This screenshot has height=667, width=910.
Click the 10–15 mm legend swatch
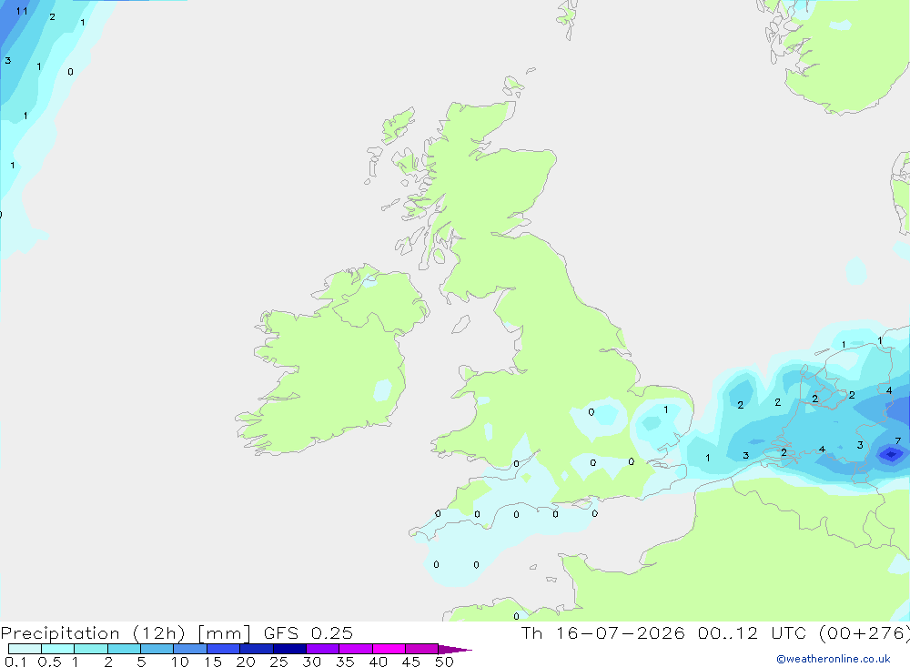pyautogui.click(x=190, y=649)
